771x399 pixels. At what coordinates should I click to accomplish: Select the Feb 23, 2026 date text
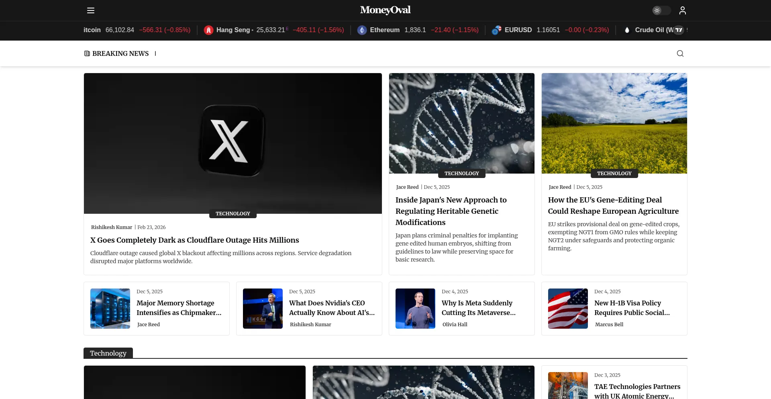coord(151,227)
